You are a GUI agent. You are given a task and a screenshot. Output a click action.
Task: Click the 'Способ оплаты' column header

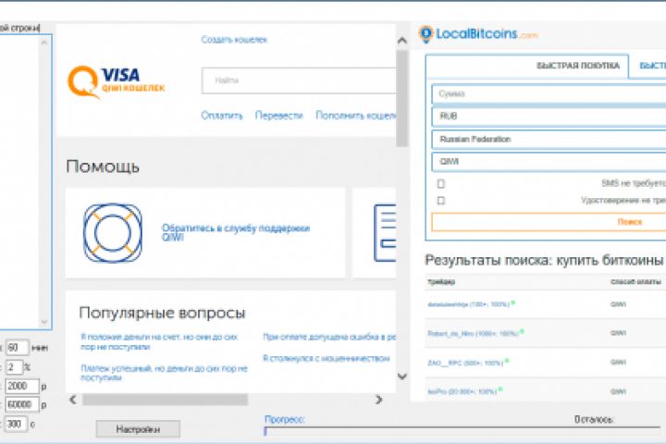click(635, 282)
